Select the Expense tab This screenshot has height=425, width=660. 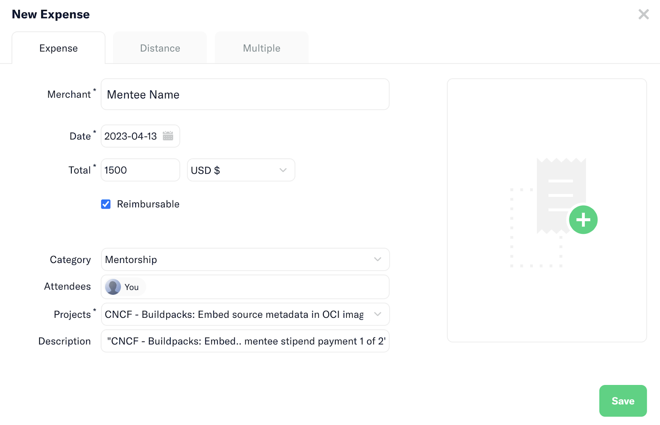point(59,48)
